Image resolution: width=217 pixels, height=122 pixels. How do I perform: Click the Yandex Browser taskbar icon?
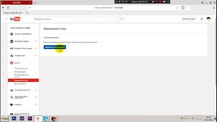pyautogui.click(x=38, y=119)
